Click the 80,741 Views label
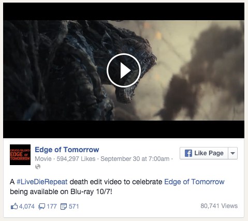248x221 pixels. (x=219, y=206)
